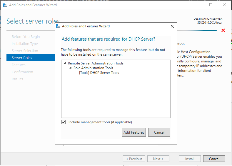Go to Before You Begin step
The width and height of the screenshot is (232, 166).
26,37
